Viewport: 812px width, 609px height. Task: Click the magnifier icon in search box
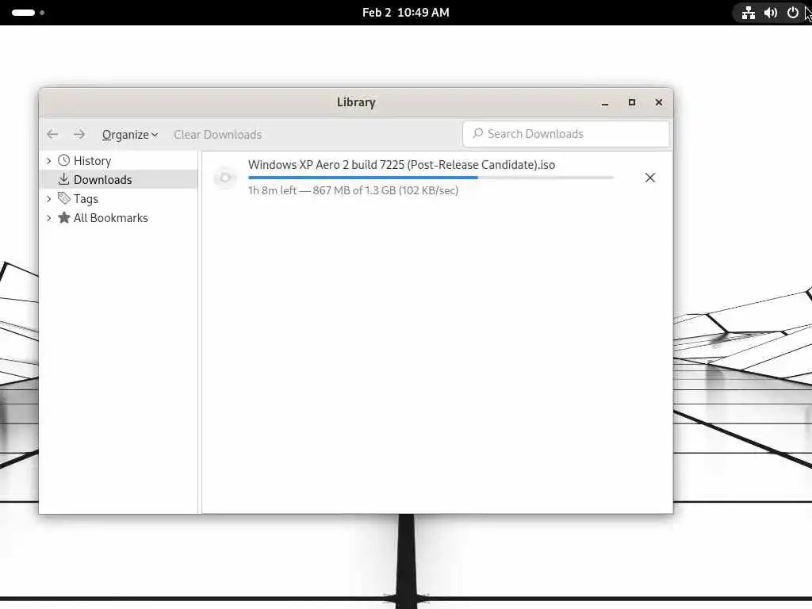coord(477,133)
